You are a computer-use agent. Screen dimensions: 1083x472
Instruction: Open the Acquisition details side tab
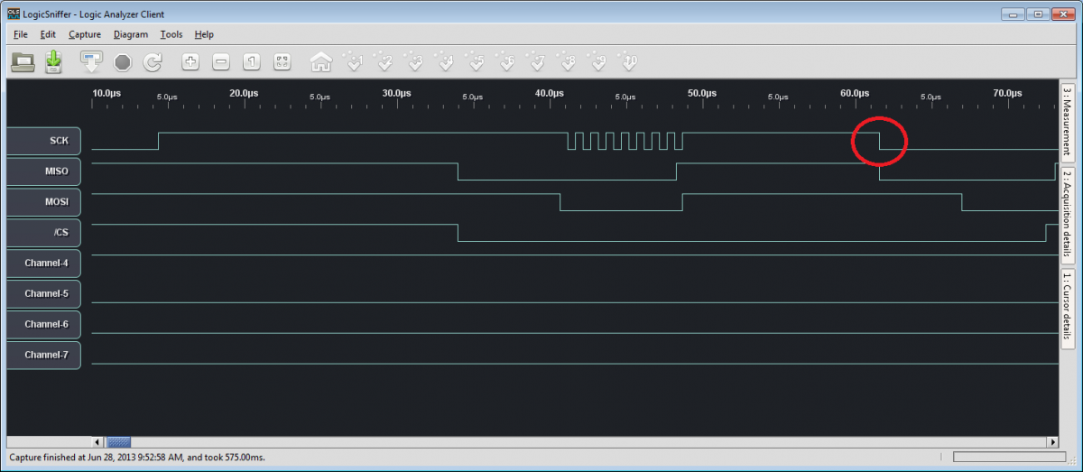1067,214
